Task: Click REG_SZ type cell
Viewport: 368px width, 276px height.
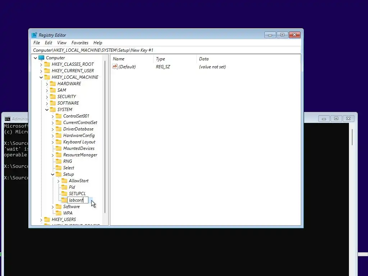Action: tap(163, 67)
